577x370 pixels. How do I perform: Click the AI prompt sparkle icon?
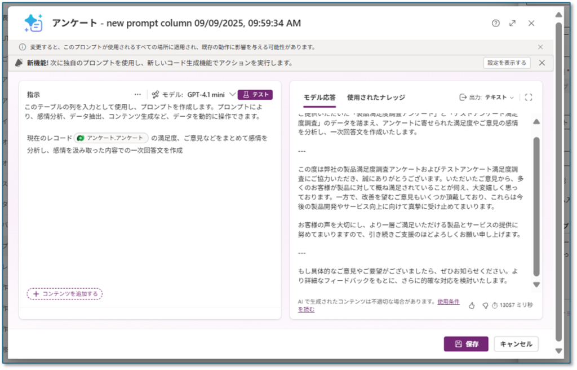pos(33,23)
